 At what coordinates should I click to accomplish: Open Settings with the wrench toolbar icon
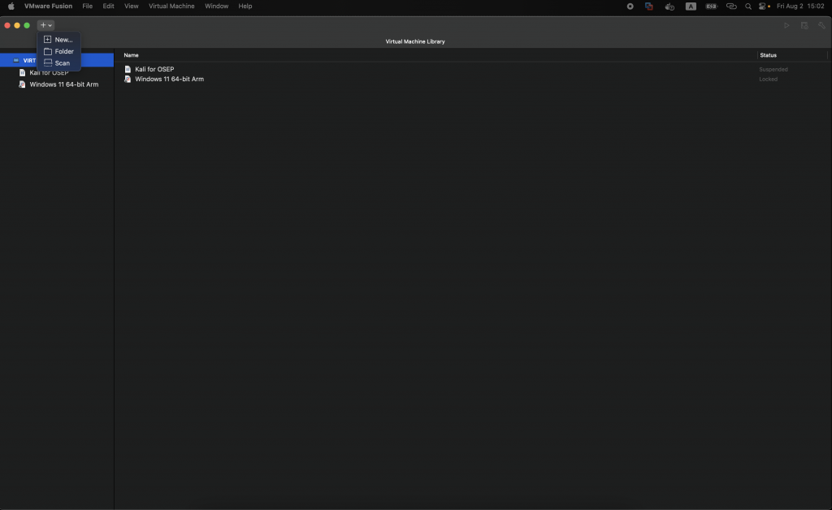pyautogui.click(x=821, y=25)
